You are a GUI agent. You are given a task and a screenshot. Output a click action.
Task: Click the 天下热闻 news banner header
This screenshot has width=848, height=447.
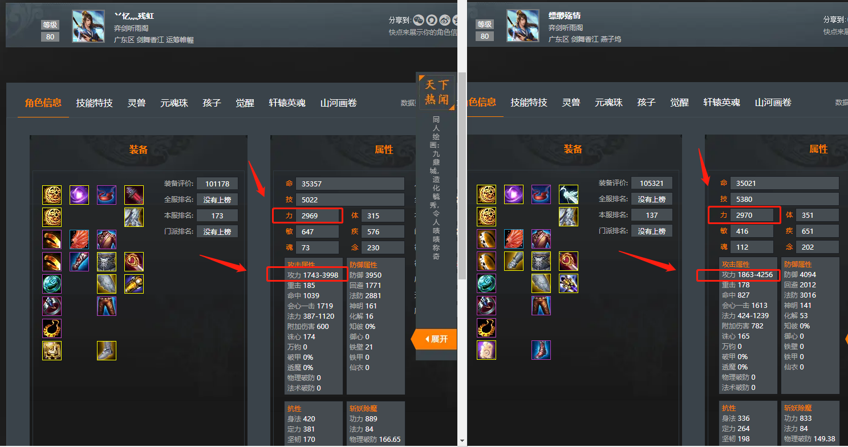(437, 93)
